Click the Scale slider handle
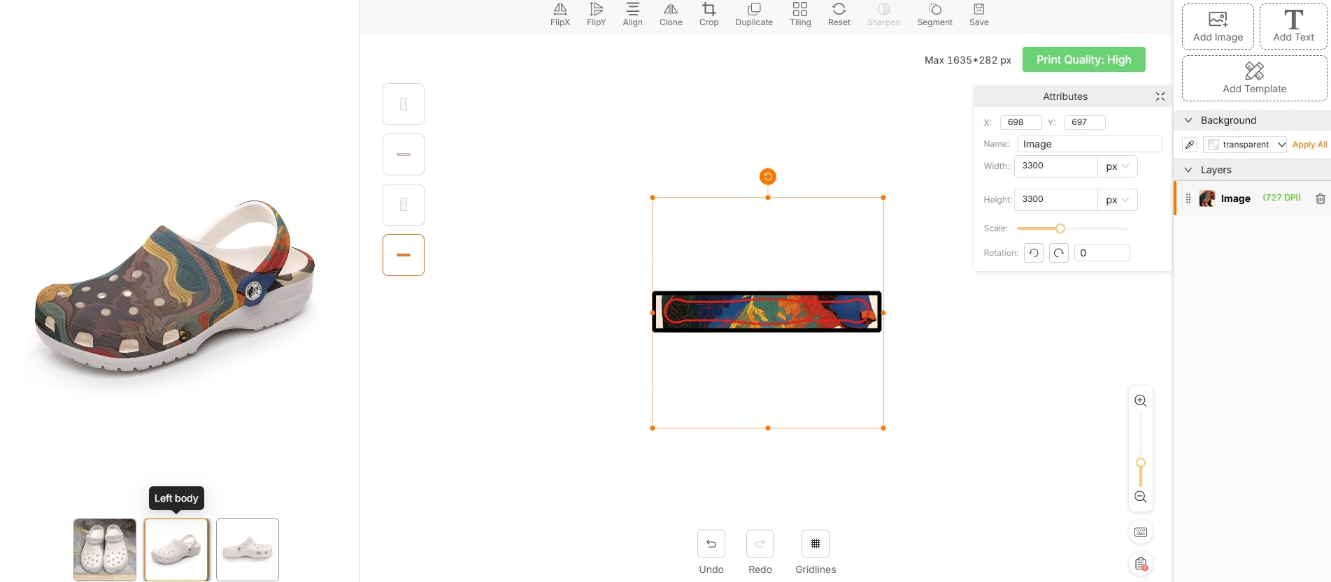Image resolution: width=1331 pixels, height=582 pixels. click(x=1060, y=228)
